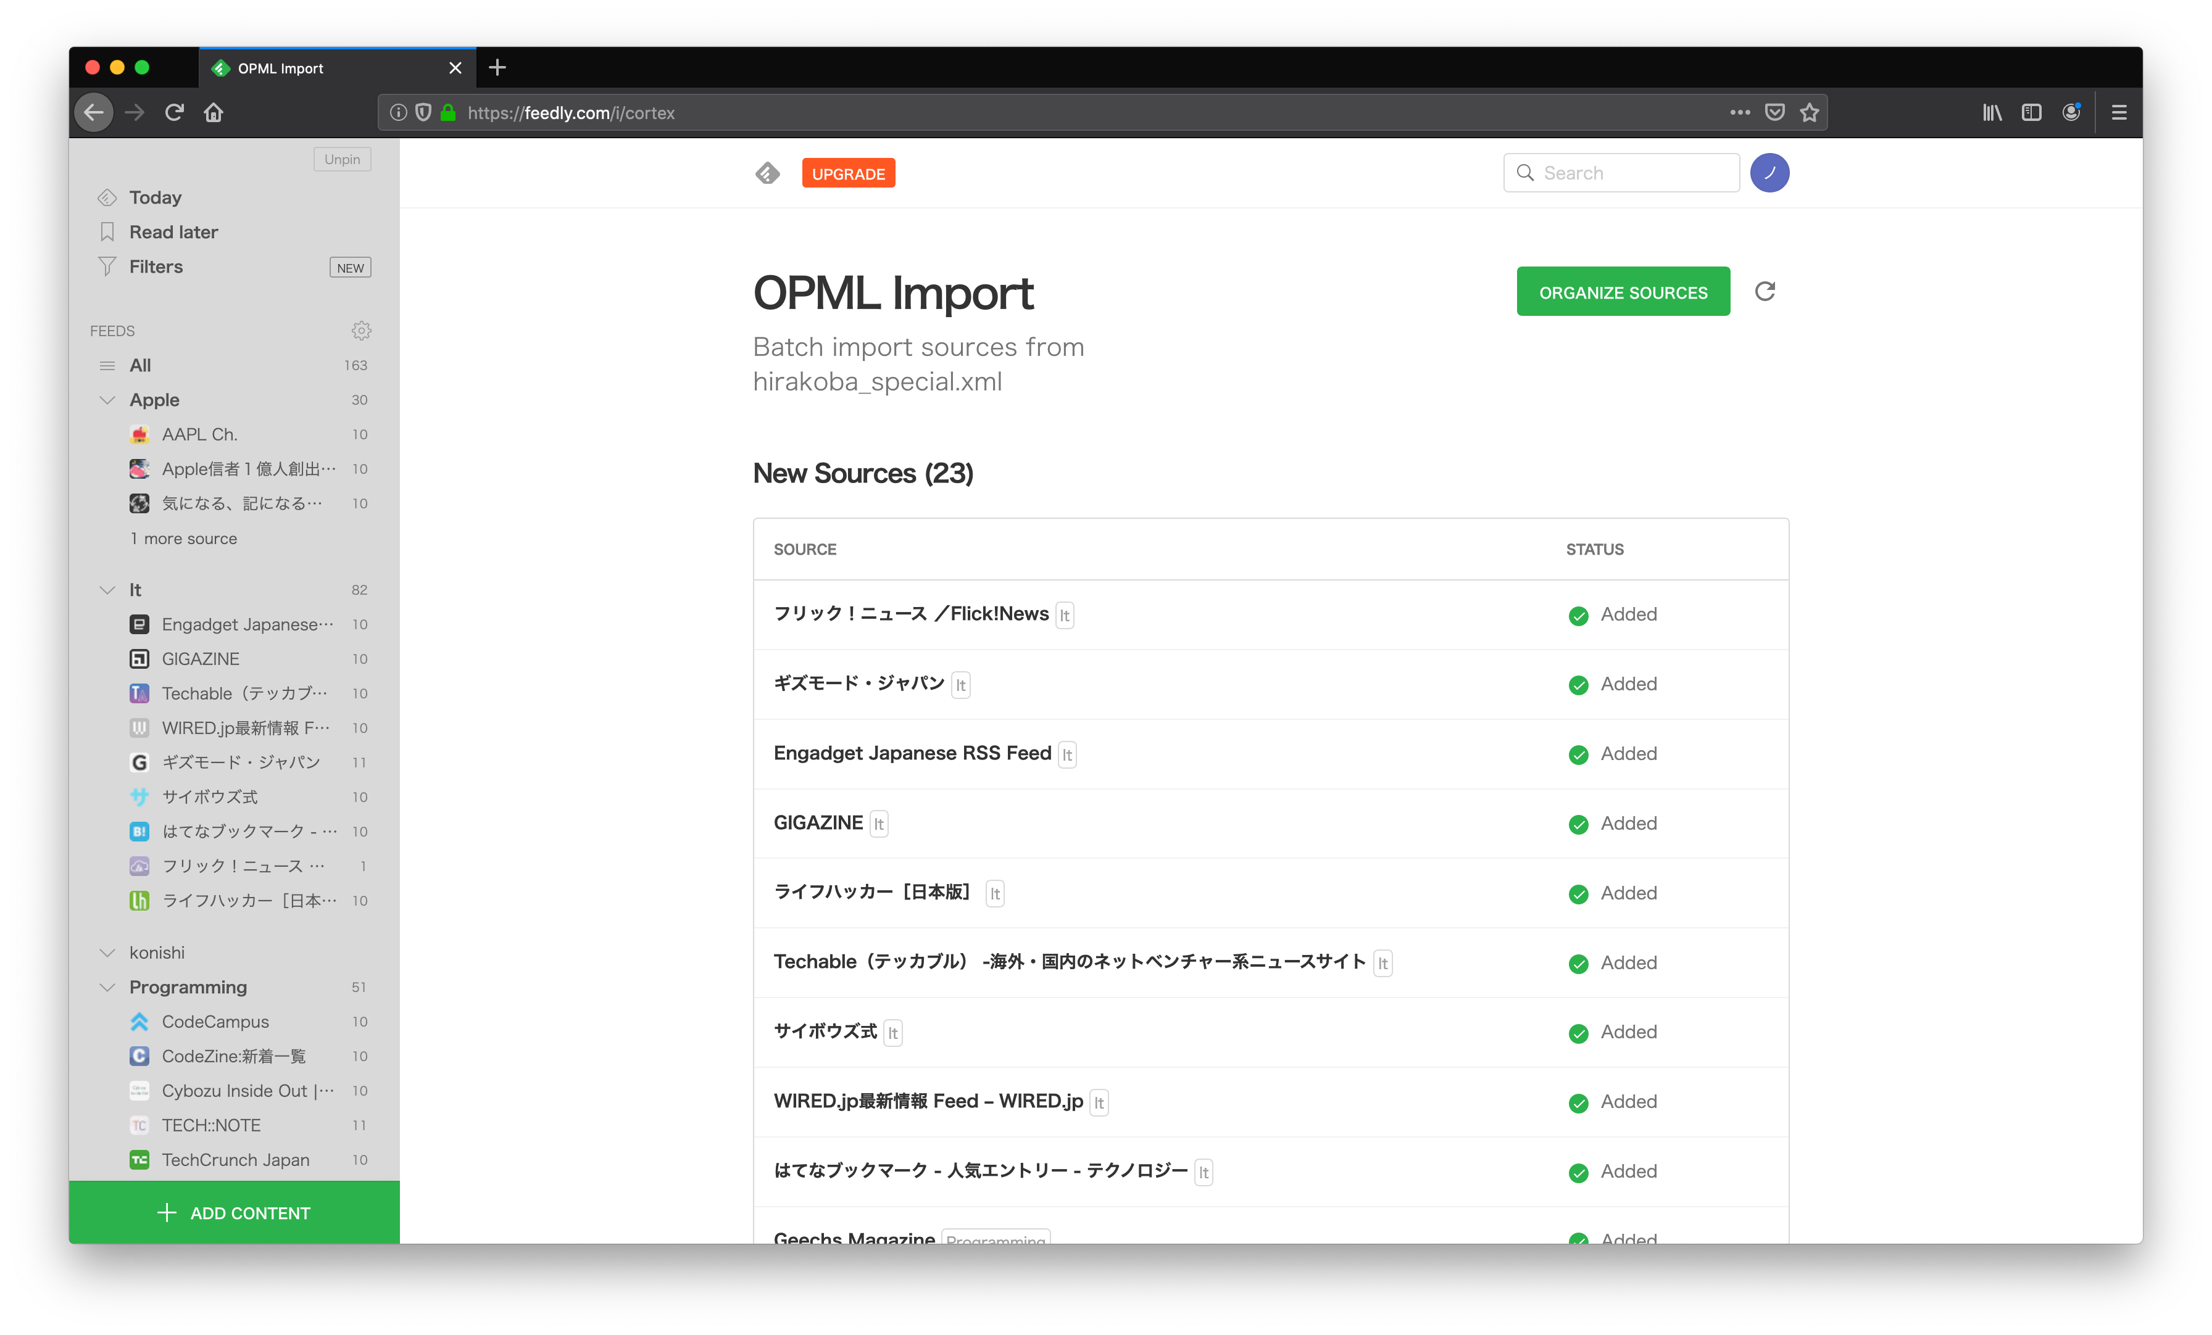This screenshot has width=2212, height=1335.
Task: Collapse the It feed category
Action: 108,590
